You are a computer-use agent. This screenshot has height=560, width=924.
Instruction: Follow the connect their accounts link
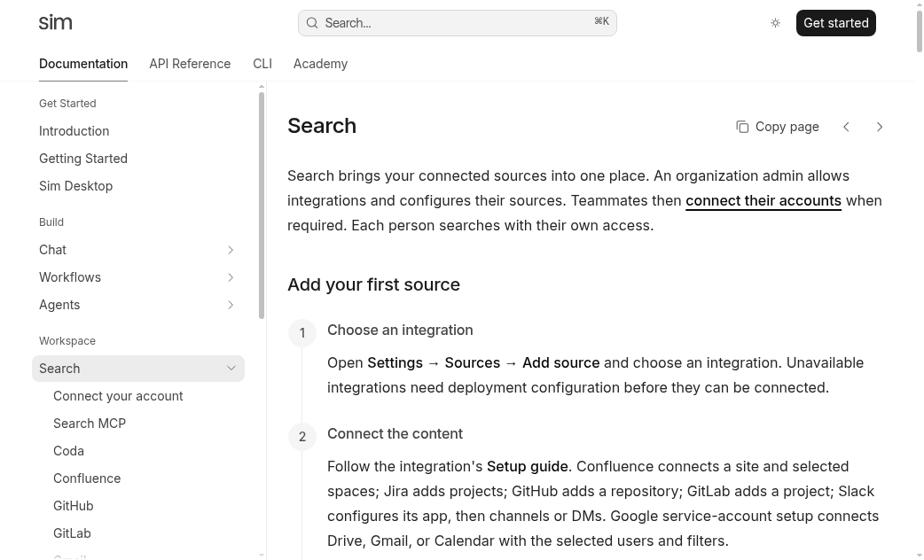(x=763, y=201)
